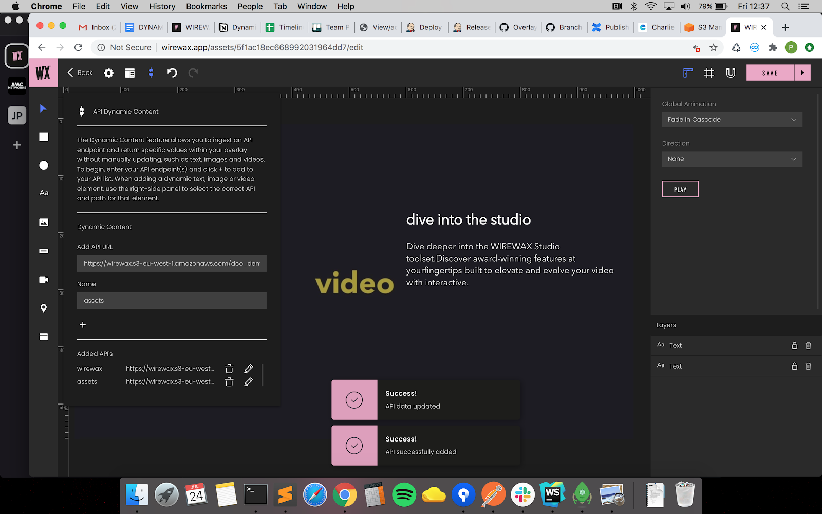Image resolution: width=822 pixels, height=514 pixels.
Task: Toggle the grid overlay
Action: (x=709, y=73)
